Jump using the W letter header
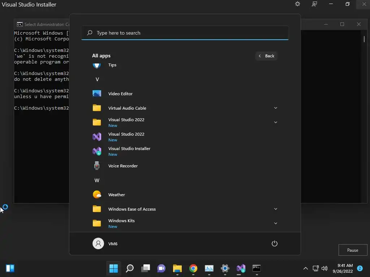 click(x=97, y=180)
